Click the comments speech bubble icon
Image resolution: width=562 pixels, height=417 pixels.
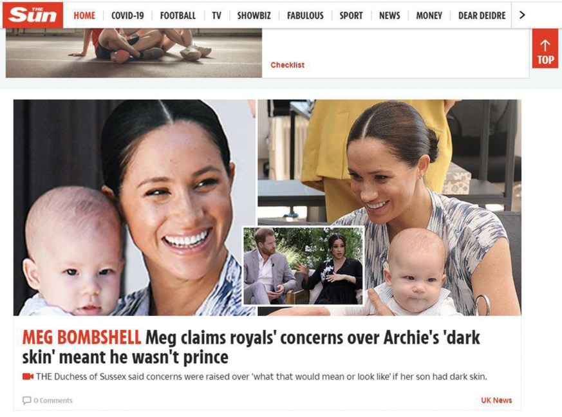(x=26, y=400)
